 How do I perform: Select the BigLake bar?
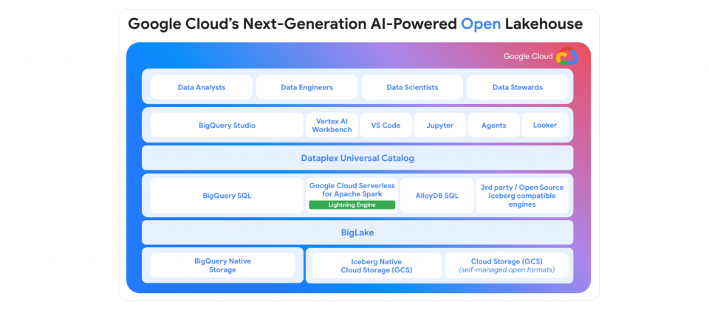click(357, 232)
